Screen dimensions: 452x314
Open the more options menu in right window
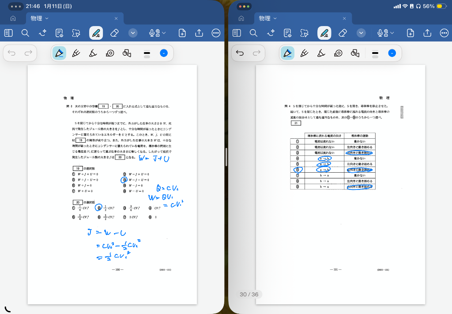click(444, 33)
